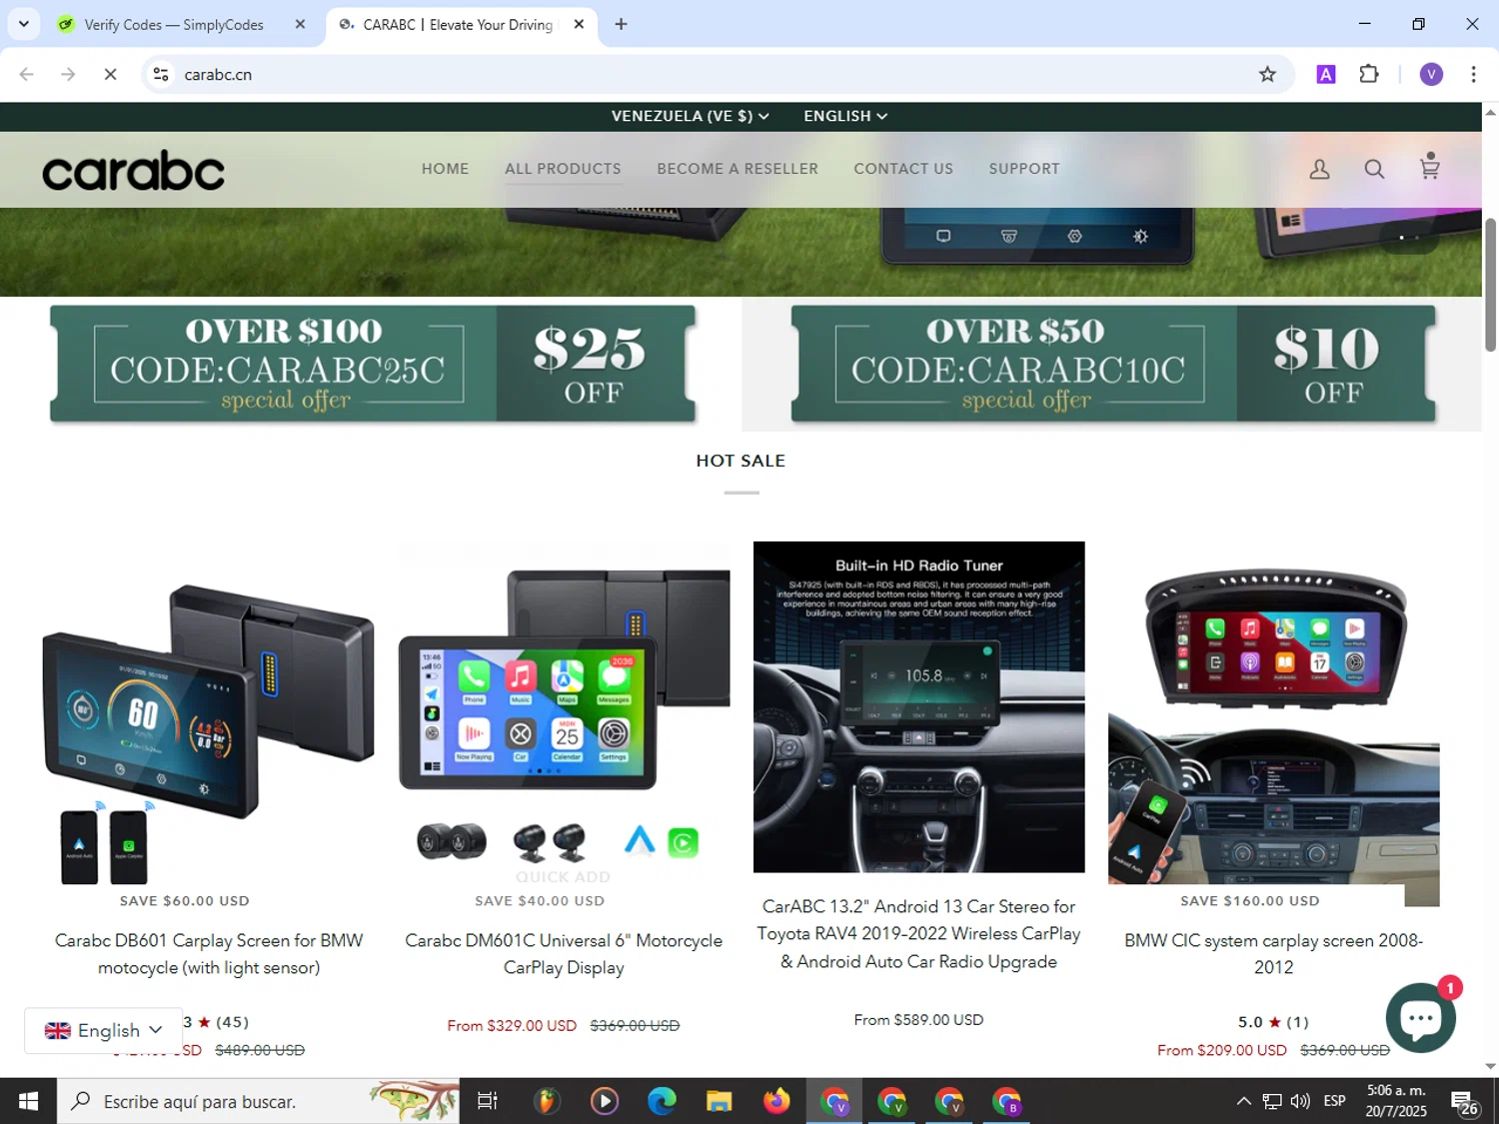
Task: Click the QUICK ADD button on DM601C
Action: coord(563,877)
